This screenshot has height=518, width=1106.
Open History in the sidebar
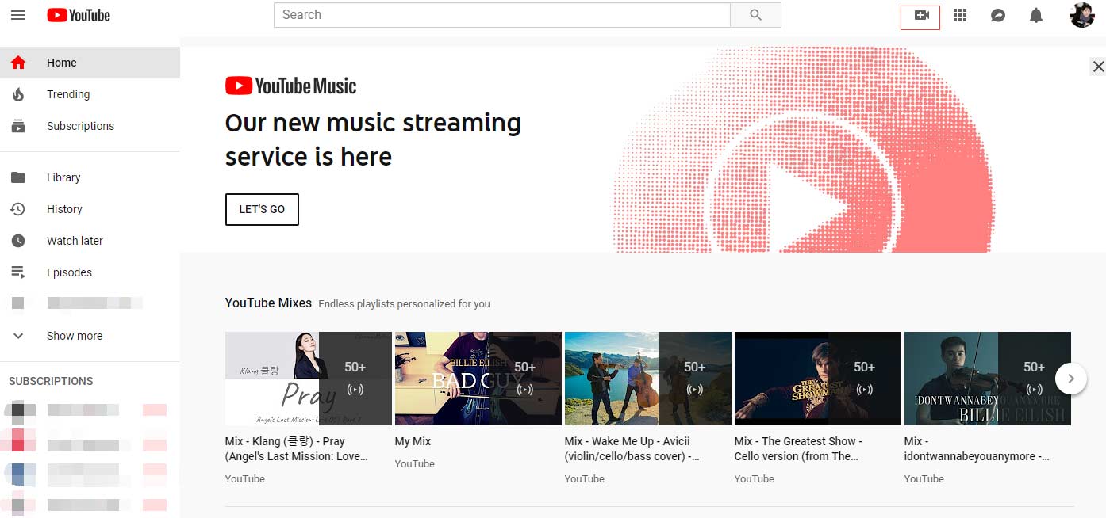coord(90,209)
